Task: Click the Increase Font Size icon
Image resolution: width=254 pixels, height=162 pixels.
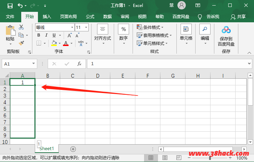Action: click(x=70, y=35)
